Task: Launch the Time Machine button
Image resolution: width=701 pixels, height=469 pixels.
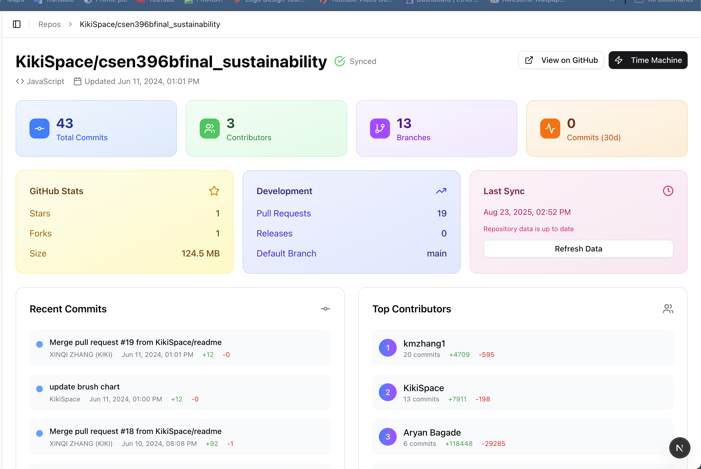Action: click(648, 60)
